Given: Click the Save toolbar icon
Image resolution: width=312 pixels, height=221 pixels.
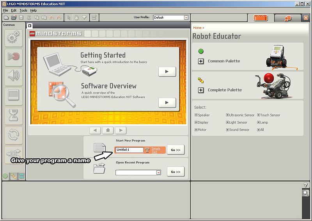Looking at the screenshot, I should (21, 18).
